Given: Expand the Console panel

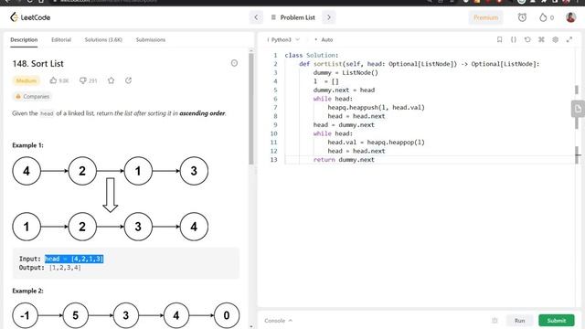Looking at the screenshot, I should (x=278, y=321).
